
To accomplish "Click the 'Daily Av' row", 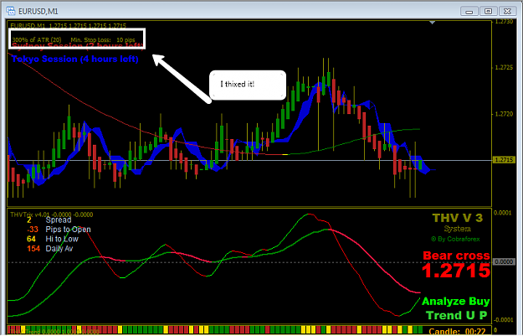I will 49,249.
